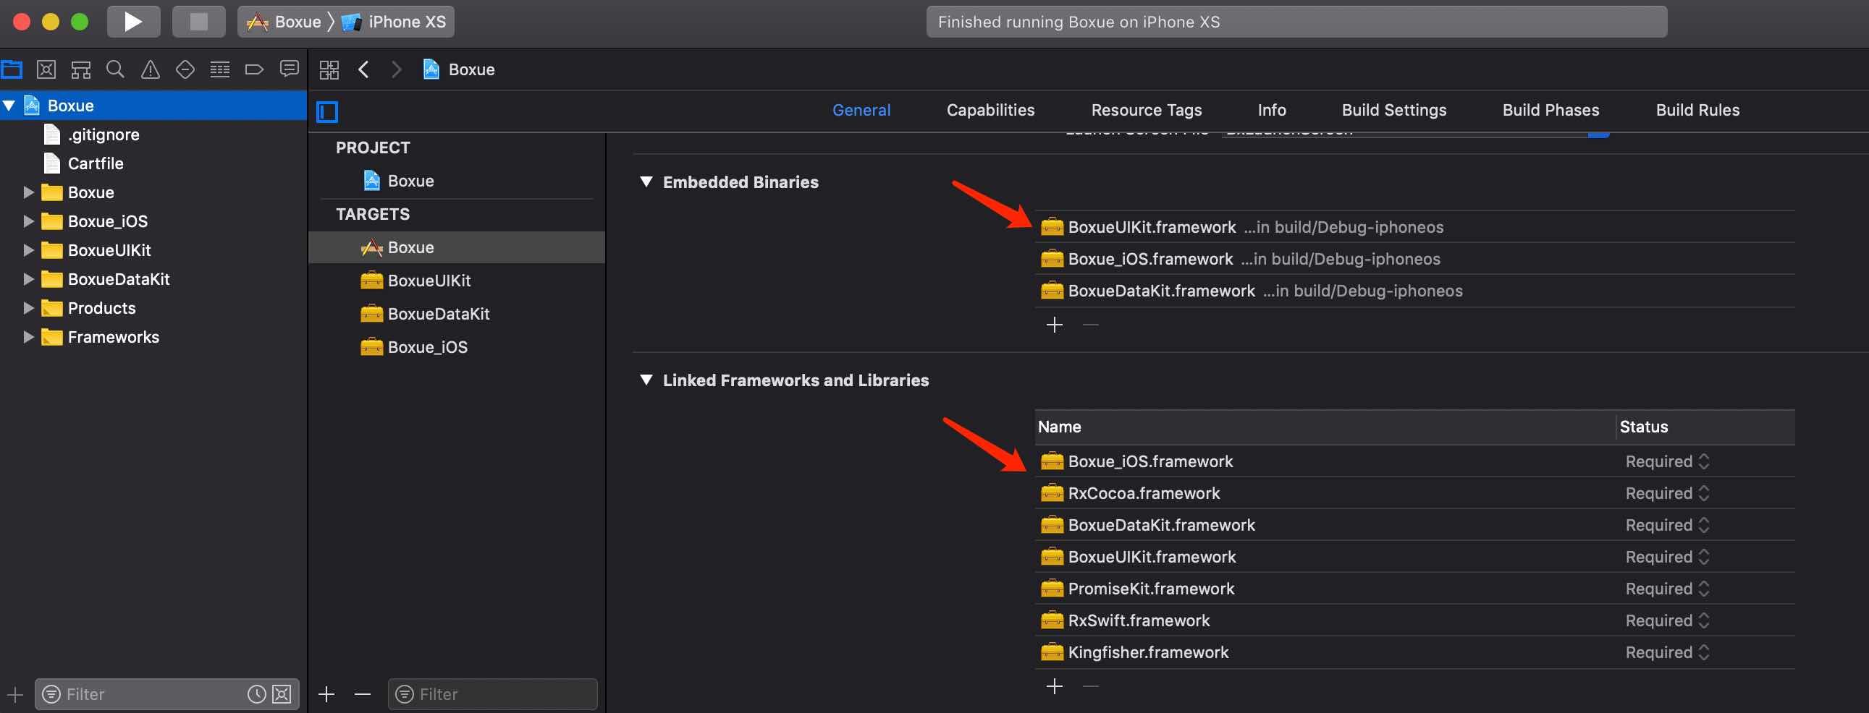
Task: Choose iPhone XS run destination
Action: 394,22
